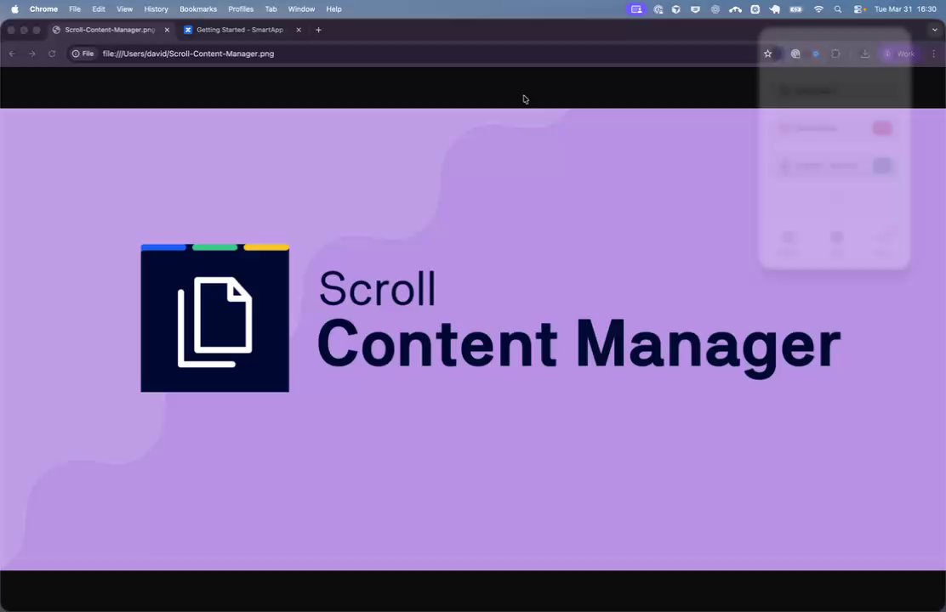Open the Help menu
946x612 pixels.
333,9
